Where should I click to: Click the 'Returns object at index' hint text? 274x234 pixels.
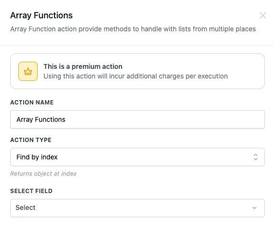point(43,174)
